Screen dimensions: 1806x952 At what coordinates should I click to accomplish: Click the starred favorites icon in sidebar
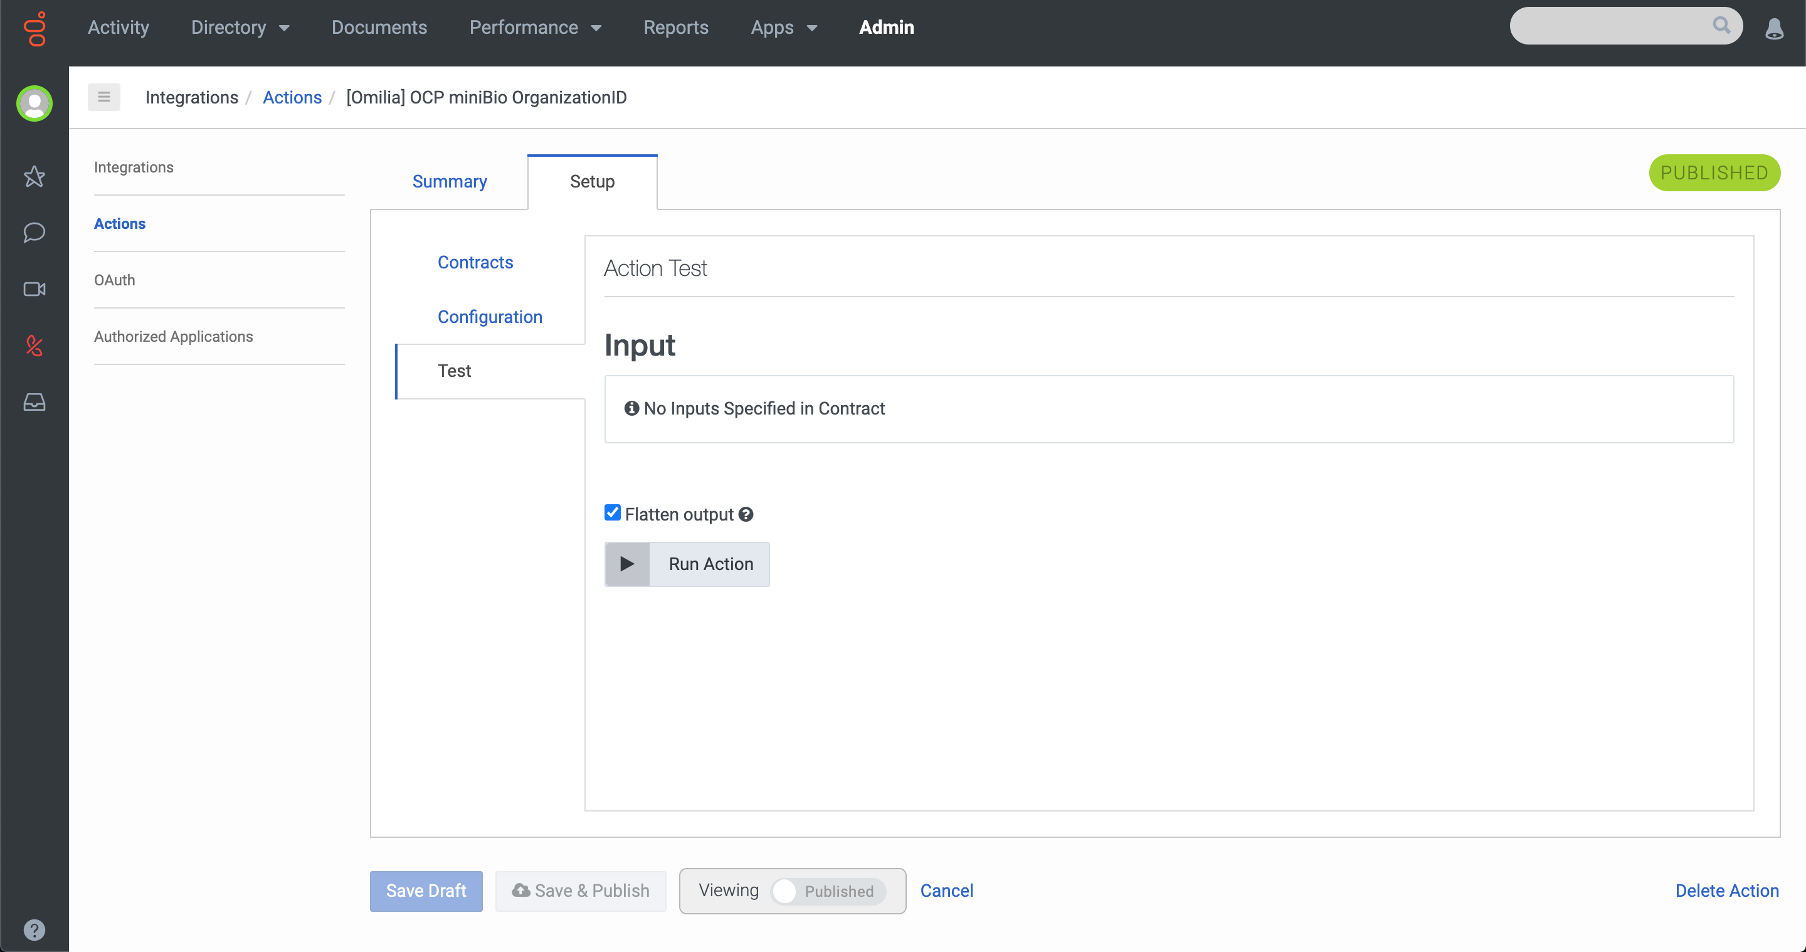(33, 176)
